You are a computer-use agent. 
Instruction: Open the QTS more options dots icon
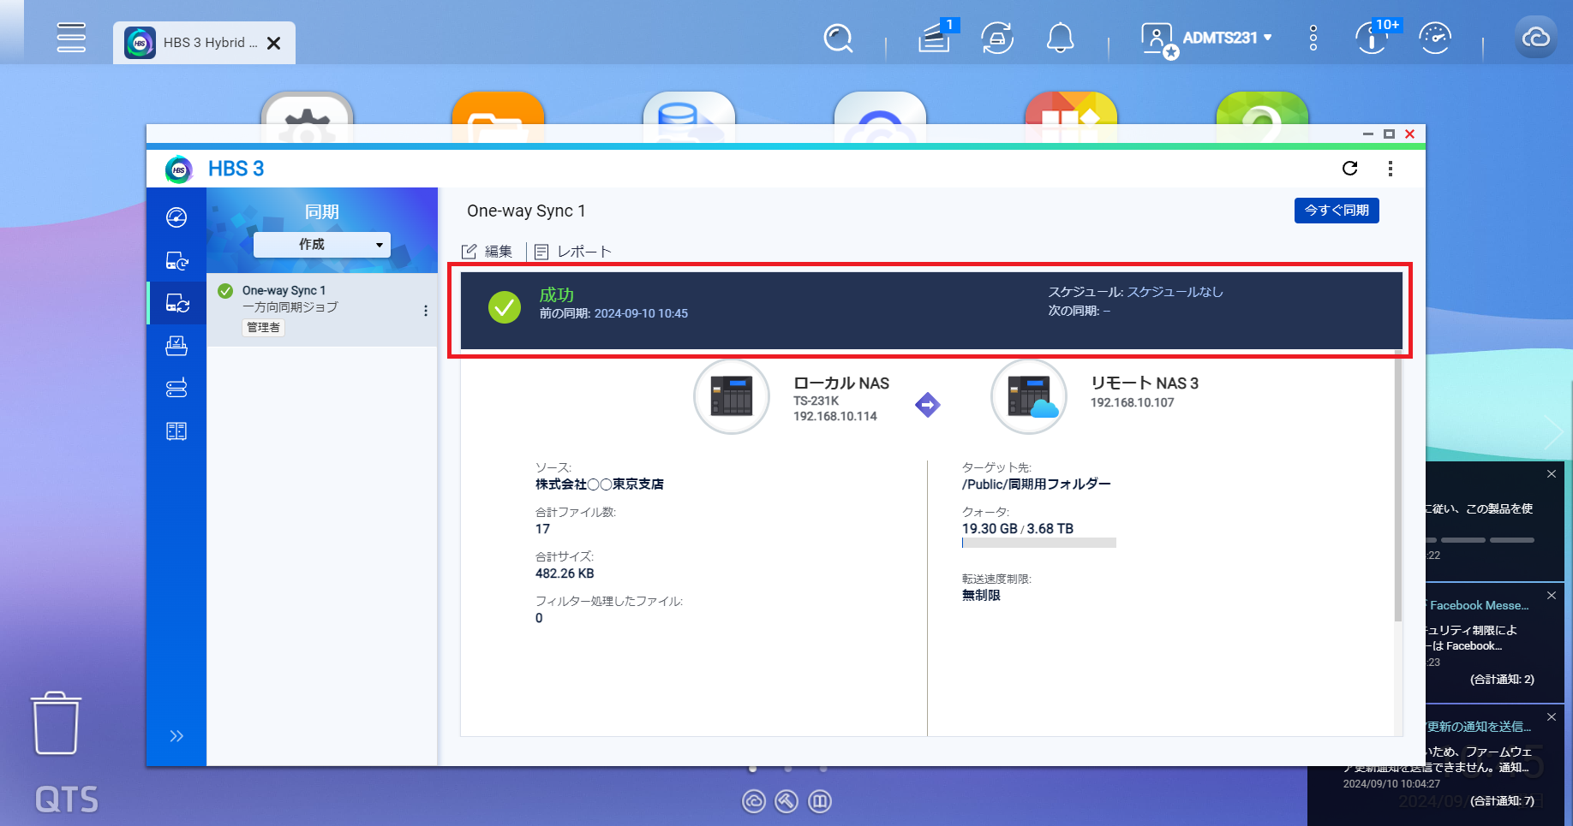[x=1313, y=39]
